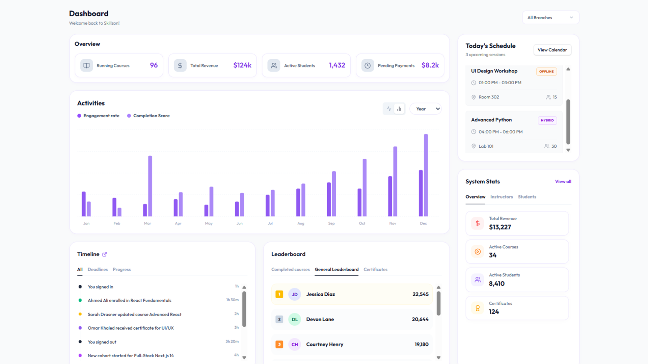This screenshot has height=364, width=648.
Task: Click the green dot beside Ahmed Ali entry
Action: coord(80,300)
